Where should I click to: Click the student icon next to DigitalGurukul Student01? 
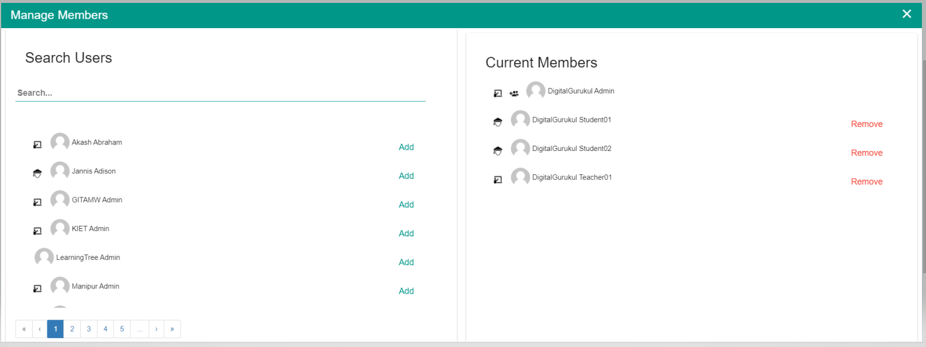coord(498,122)
